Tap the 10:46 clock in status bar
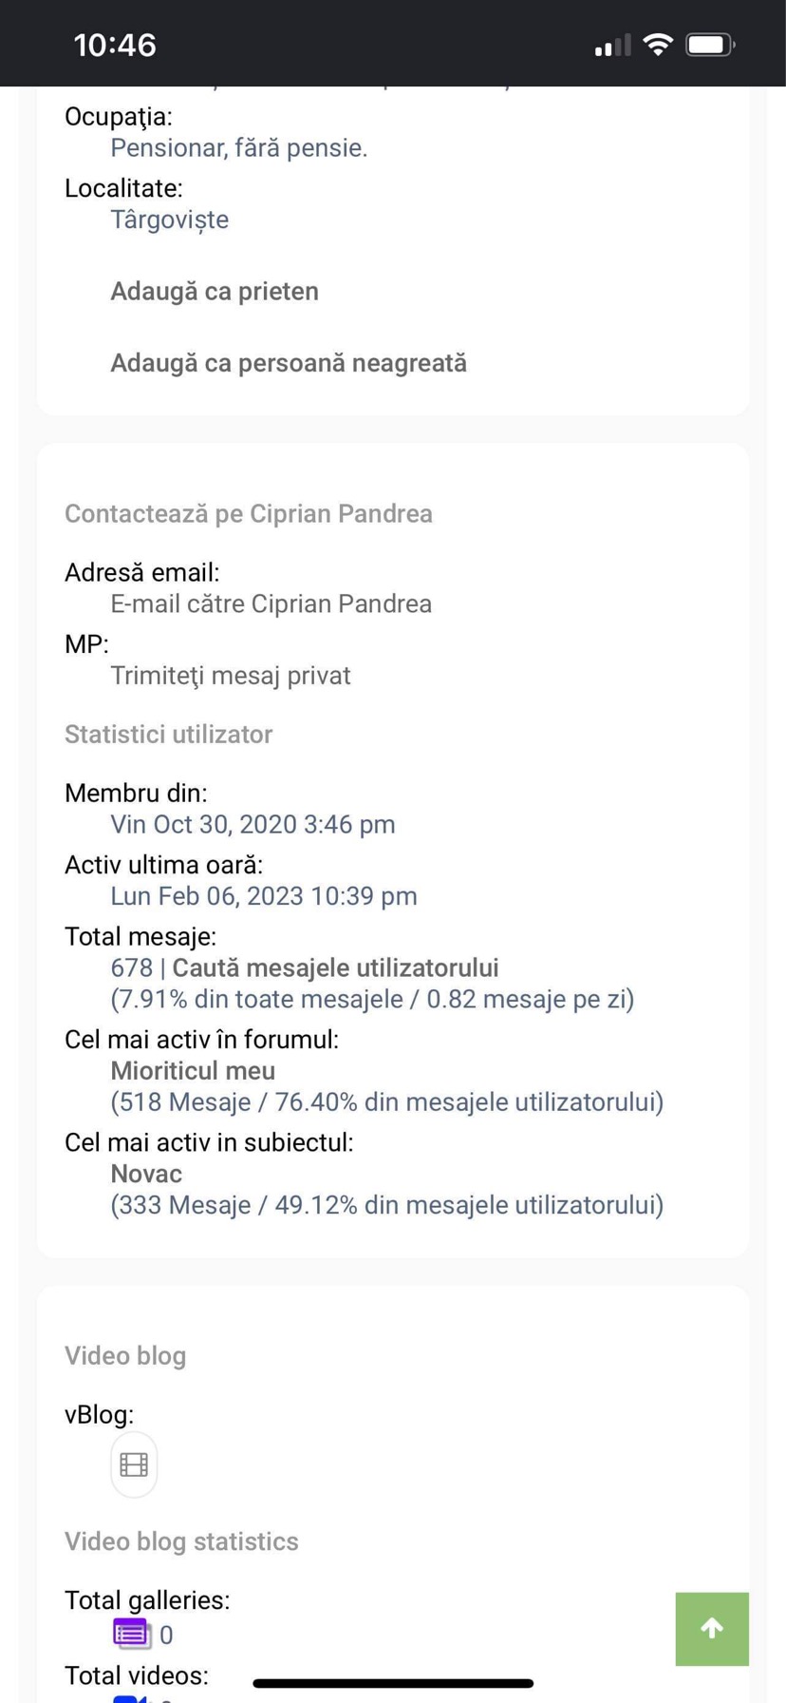 pos(115,45)
